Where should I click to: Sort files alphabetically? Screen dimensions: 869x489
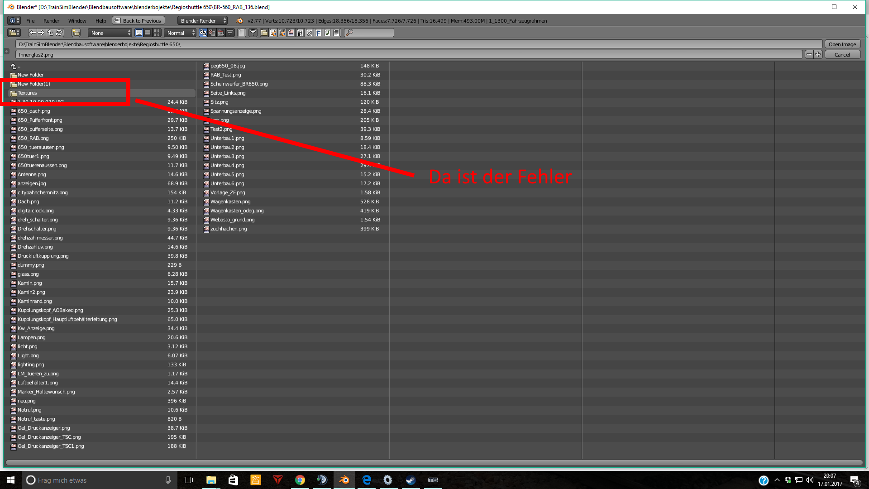pyautogui.click(x=203, y=33)
